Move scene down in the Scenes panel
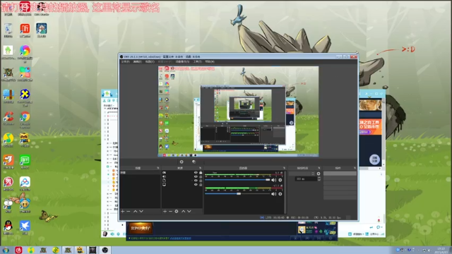 tap(141, 212)
